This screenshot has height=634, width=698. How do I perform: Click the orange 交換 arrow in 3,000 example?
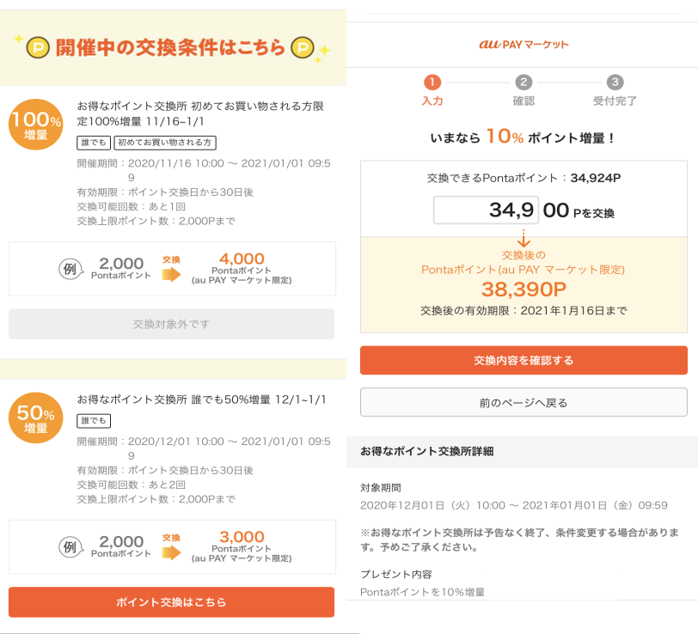[171, 552]
